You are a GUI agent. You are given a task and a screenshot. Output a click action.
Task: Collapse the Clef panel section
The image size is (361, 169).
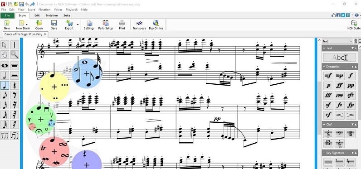(324, 125)
